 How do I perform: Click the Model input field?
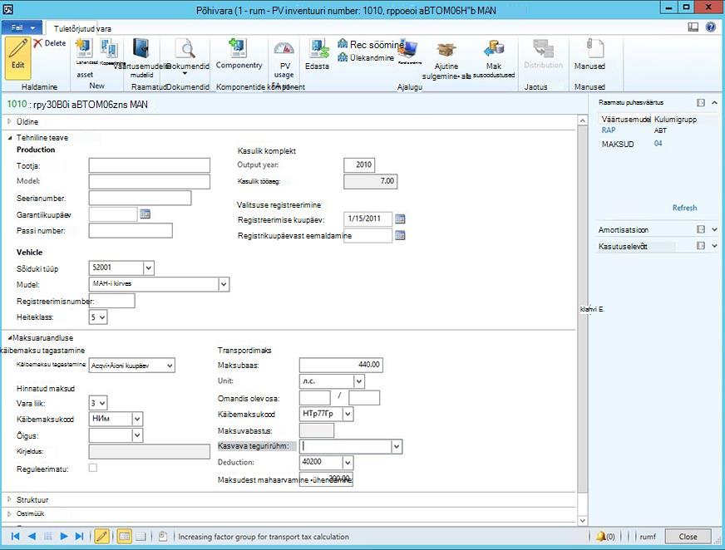tap(150, 182)
